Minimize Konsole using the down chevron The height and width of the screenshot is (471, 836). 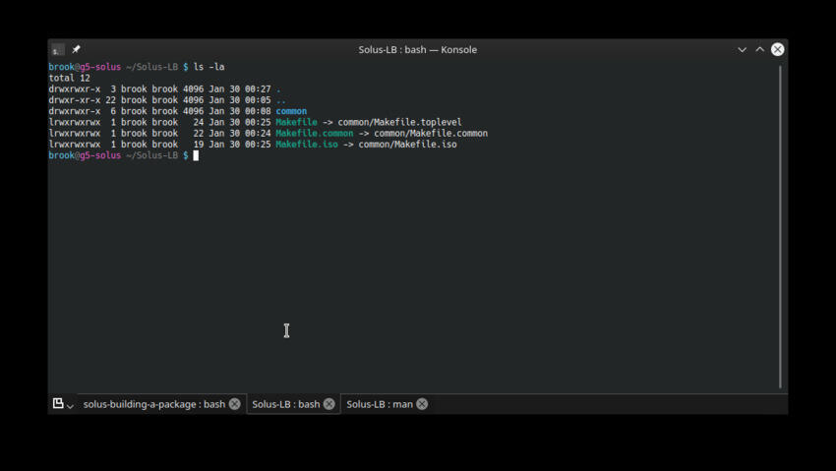(x=742, y=49)
